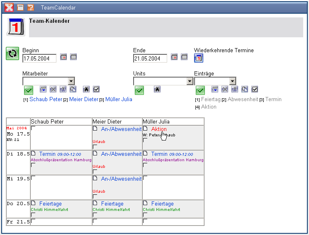This screenshot has width=309, height=235.
Task: Click the Schaub Peter employee link
Action: pos(46,99)
